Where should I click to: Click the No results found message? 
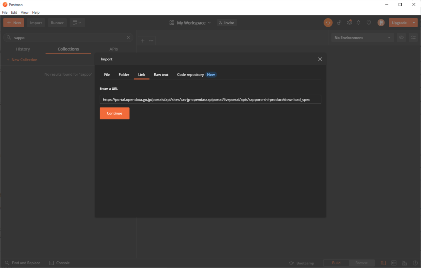[x=68, y=74]
